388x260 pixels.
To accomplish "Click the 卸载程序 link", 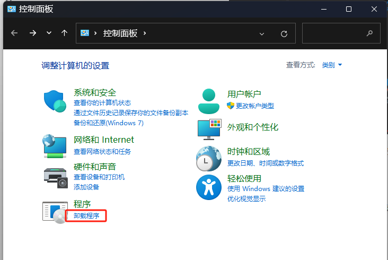I will 86,215.
